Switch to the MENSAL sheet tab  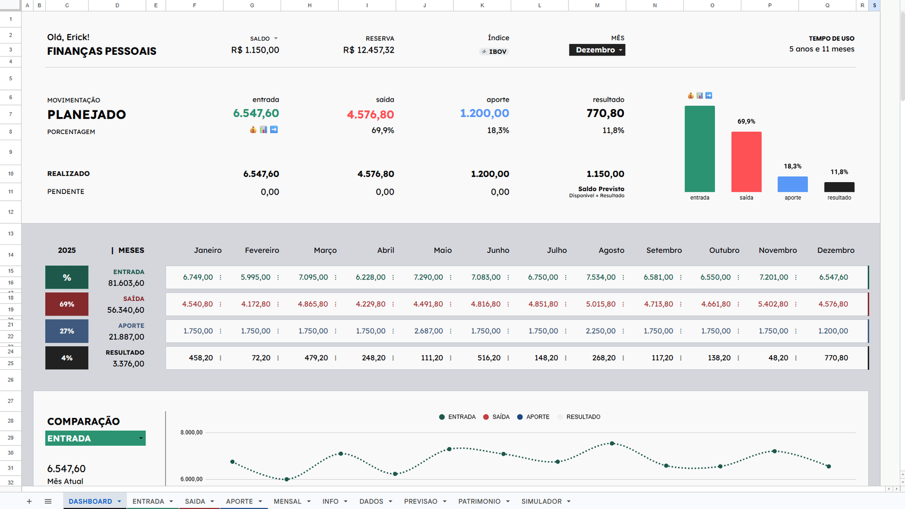(287, 502)
